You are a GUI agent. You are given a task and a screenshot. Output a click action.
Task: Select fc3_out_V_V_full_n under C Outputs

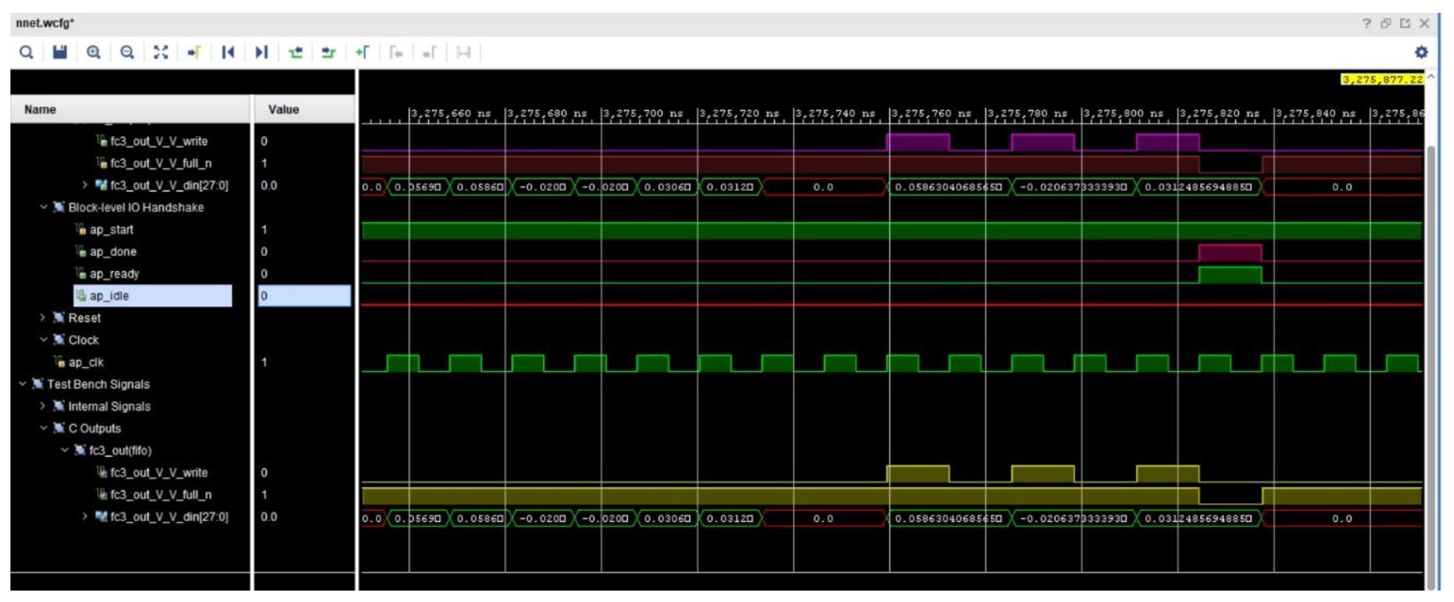(161, 494)
